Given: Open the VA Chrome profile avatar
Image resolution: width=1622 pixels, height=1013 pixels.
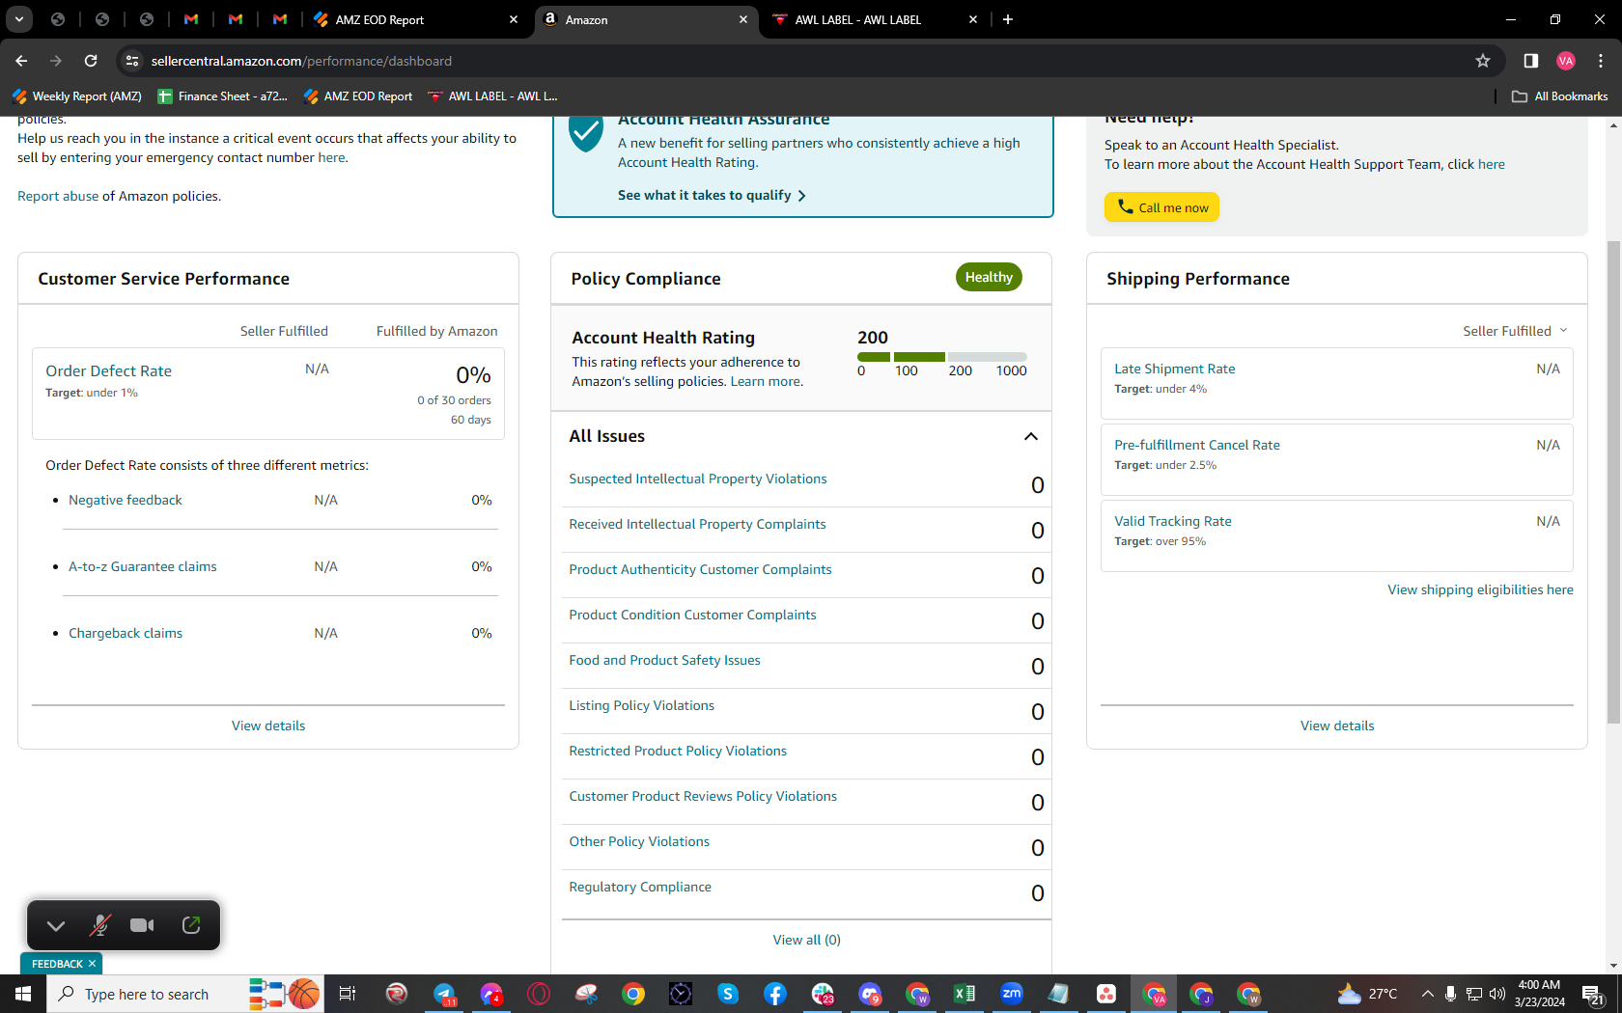Looking at the screenshot, I should pos(1566,61).
